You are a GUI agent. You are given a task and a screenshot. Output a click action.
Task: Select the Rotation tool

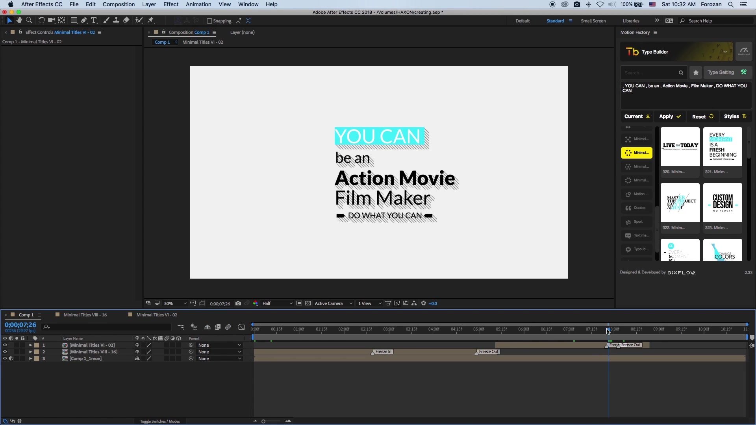point(41,20)
